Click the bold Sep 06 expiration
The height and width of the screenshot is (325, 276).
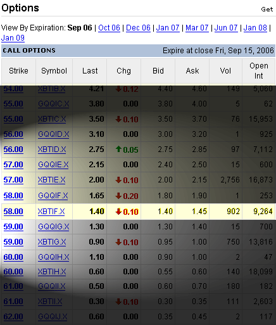coord(80,28)
